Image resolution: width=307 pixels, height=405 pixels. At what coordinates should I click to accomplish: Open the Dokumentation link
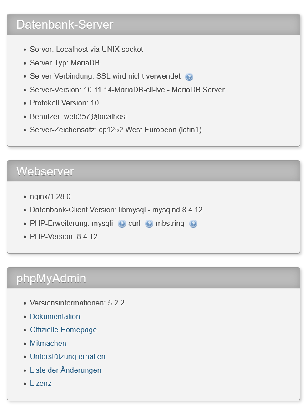tap(55, 316)
